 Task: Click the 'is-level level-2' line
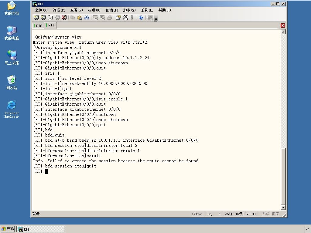67,78
